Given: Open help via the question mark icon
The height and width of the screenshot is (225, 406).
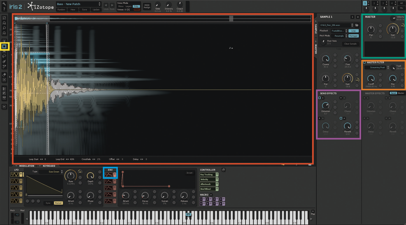Looking at the screenshot, I should tap(4, 9).
